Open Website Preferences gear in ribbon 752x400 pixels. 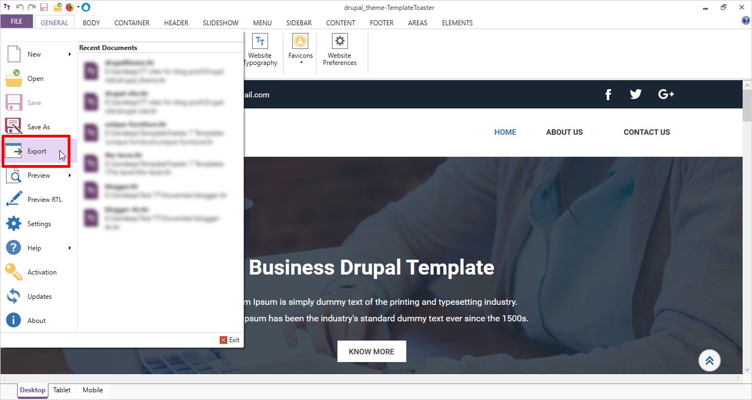pos(340,50)
